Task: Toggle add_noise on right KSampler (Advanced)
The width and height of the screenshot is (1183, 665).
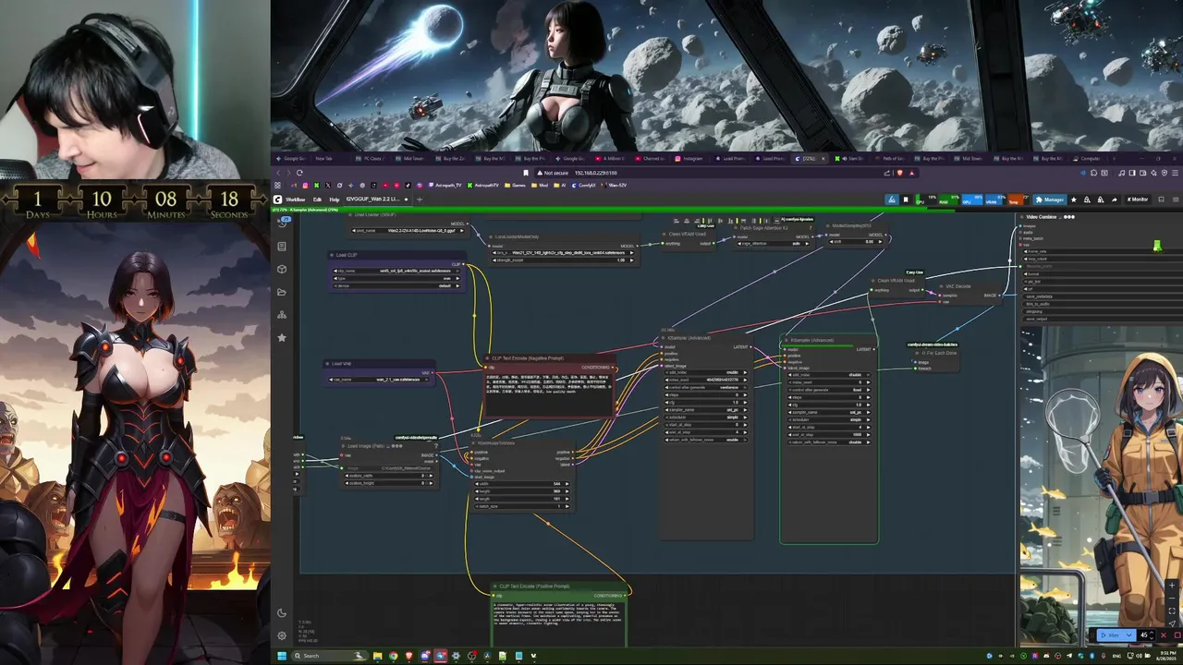Action: click(x=829, y=375)
